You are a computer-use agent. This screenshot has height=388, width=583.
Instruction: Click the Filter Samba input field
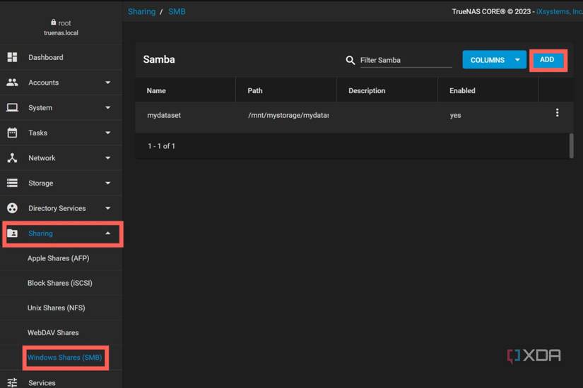[406, 60]
